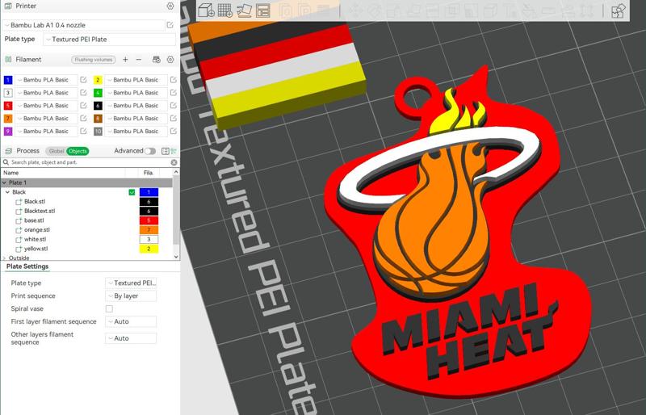Viewport: 646px width, 415px height.
Task: Click filament 7 orange color swatch
Action: click(8, 118)
